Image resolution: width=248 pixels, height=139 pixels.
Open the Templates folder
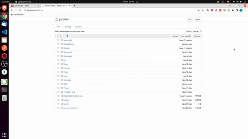67,80
